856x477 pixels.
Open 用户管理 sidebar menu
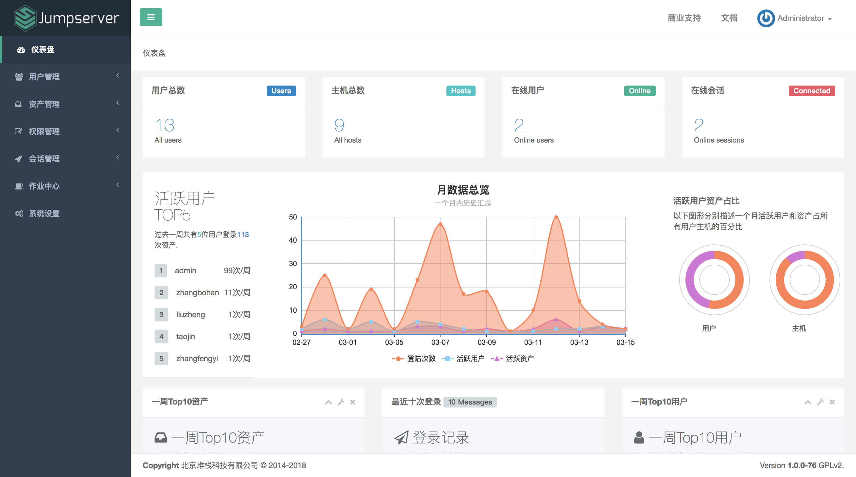pyautogui.click(x=64, y=76)
